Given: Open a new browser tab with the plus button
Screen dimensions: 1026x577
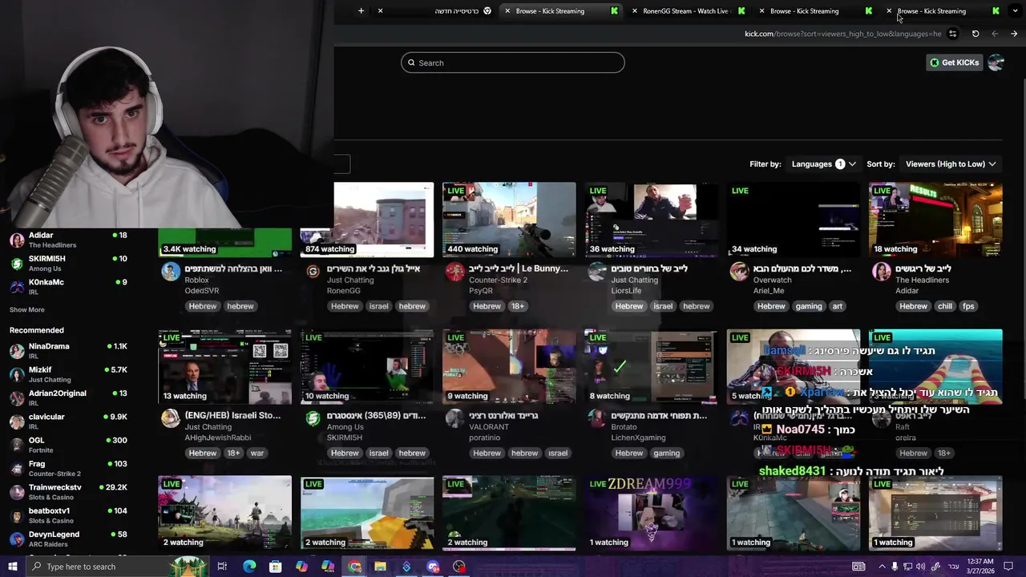Looking at the screenshot, I should pos(361,10).
